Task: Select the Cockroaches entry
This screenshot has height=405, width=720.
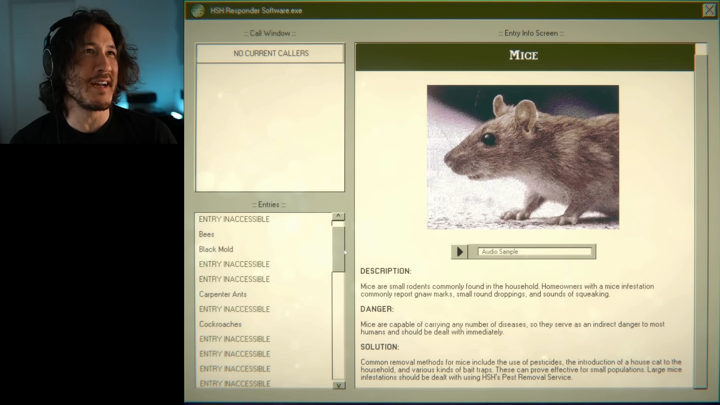Action: click(220, 324)
